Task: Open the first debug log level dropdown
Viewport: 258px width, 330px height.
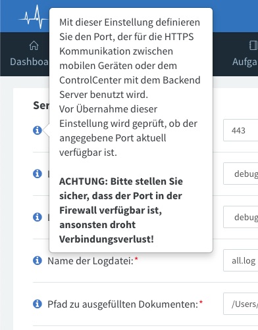Action: 241,174
